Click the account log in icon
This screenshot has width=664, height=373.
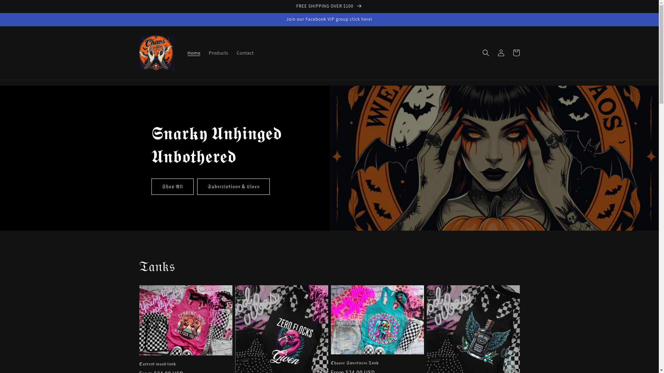pyautogui.click(x=501, y=53)
